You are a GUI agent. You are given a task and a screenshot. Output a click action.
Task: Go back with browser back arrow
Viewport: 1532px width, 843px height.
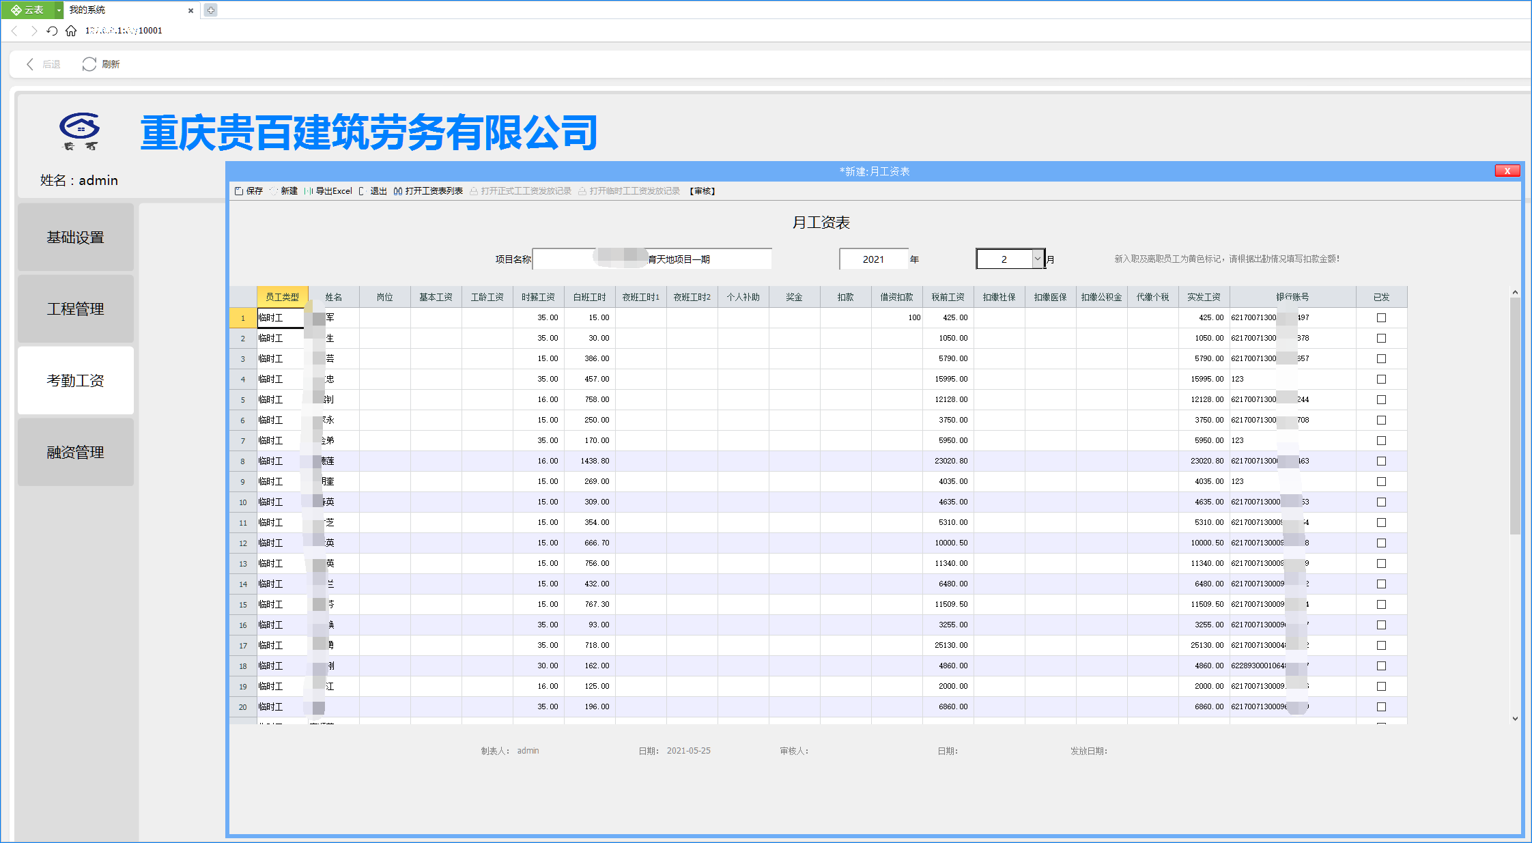15,31
